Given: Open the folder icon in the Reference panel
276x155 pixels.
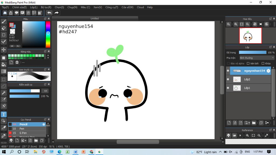Looking at the screenshot, I should (234, 136).
